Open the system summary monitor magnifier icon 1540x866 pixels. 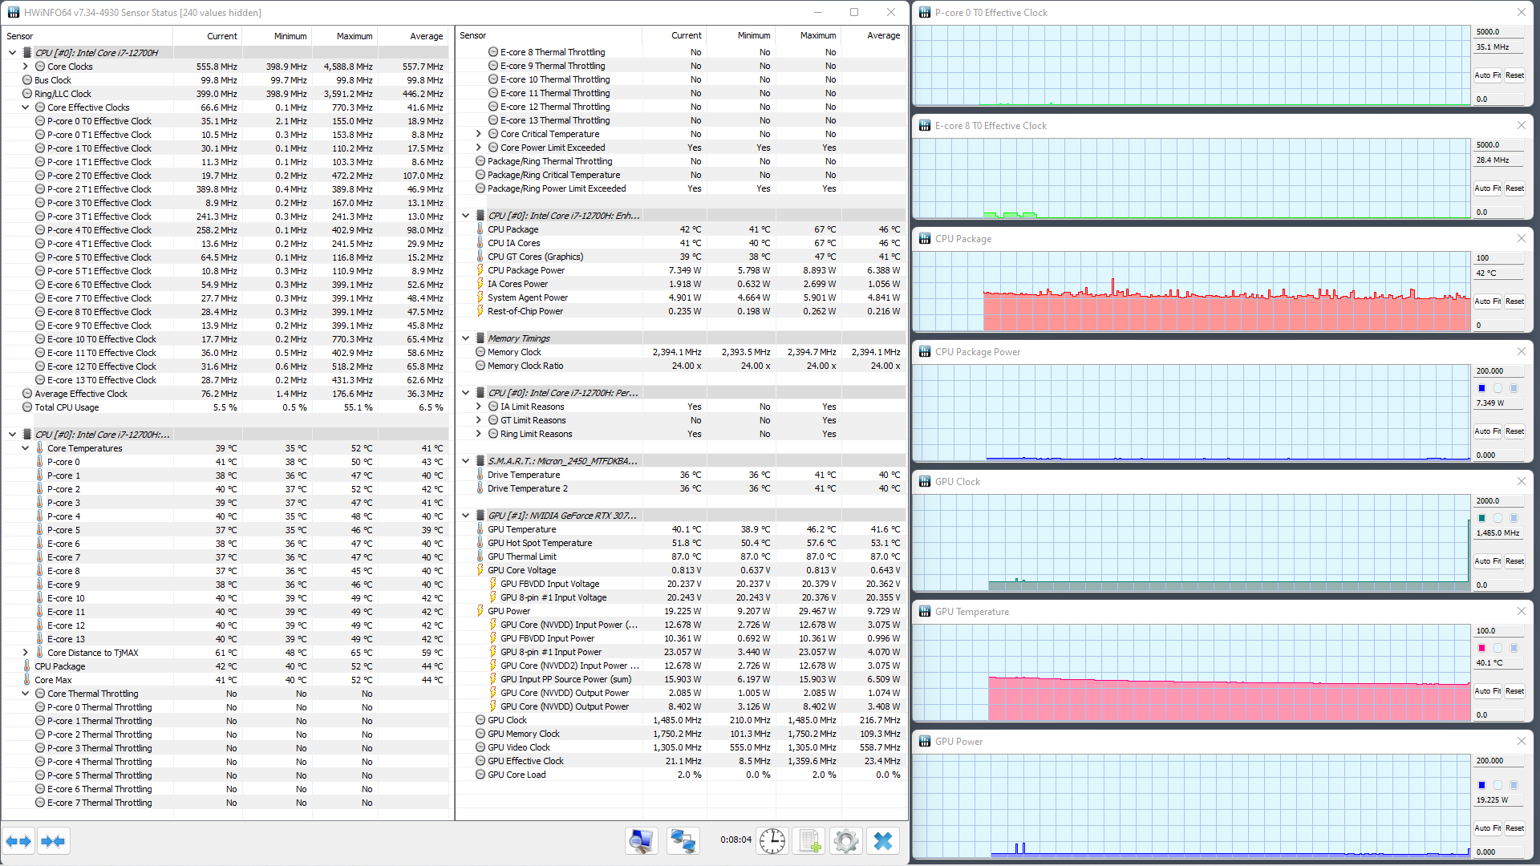(x=641, y=841)
